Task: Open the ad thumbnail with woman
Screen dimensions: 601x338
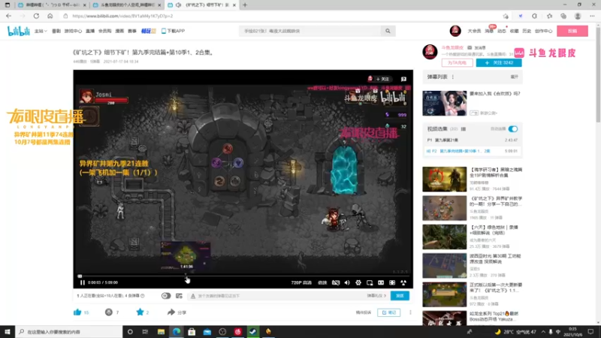Action: click(x=444, y=103)
